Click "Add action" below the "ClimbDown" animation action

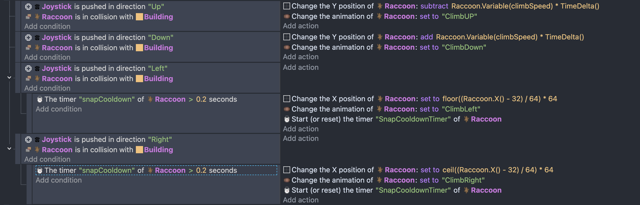point(301,57)
